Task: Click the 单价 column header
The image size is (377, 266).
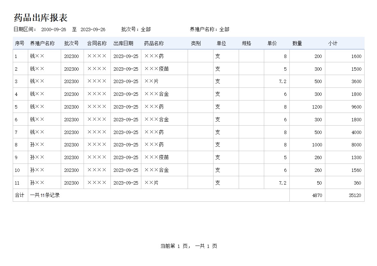Action: 272,44
